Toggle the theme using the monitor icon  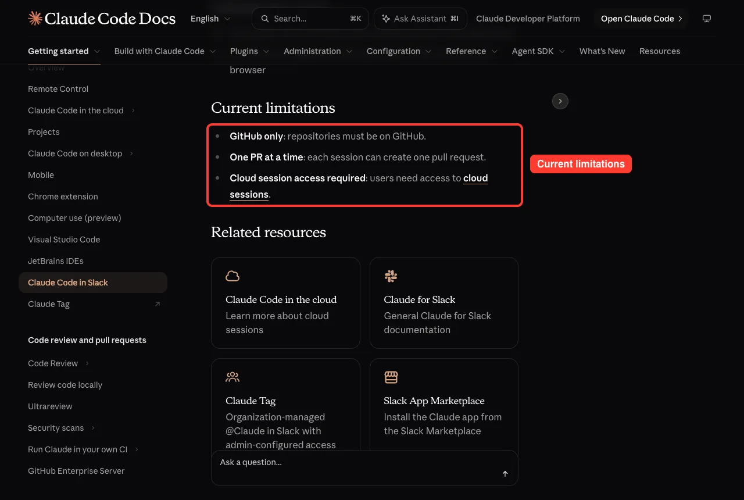pyautogui.click(x=707, y=19)
